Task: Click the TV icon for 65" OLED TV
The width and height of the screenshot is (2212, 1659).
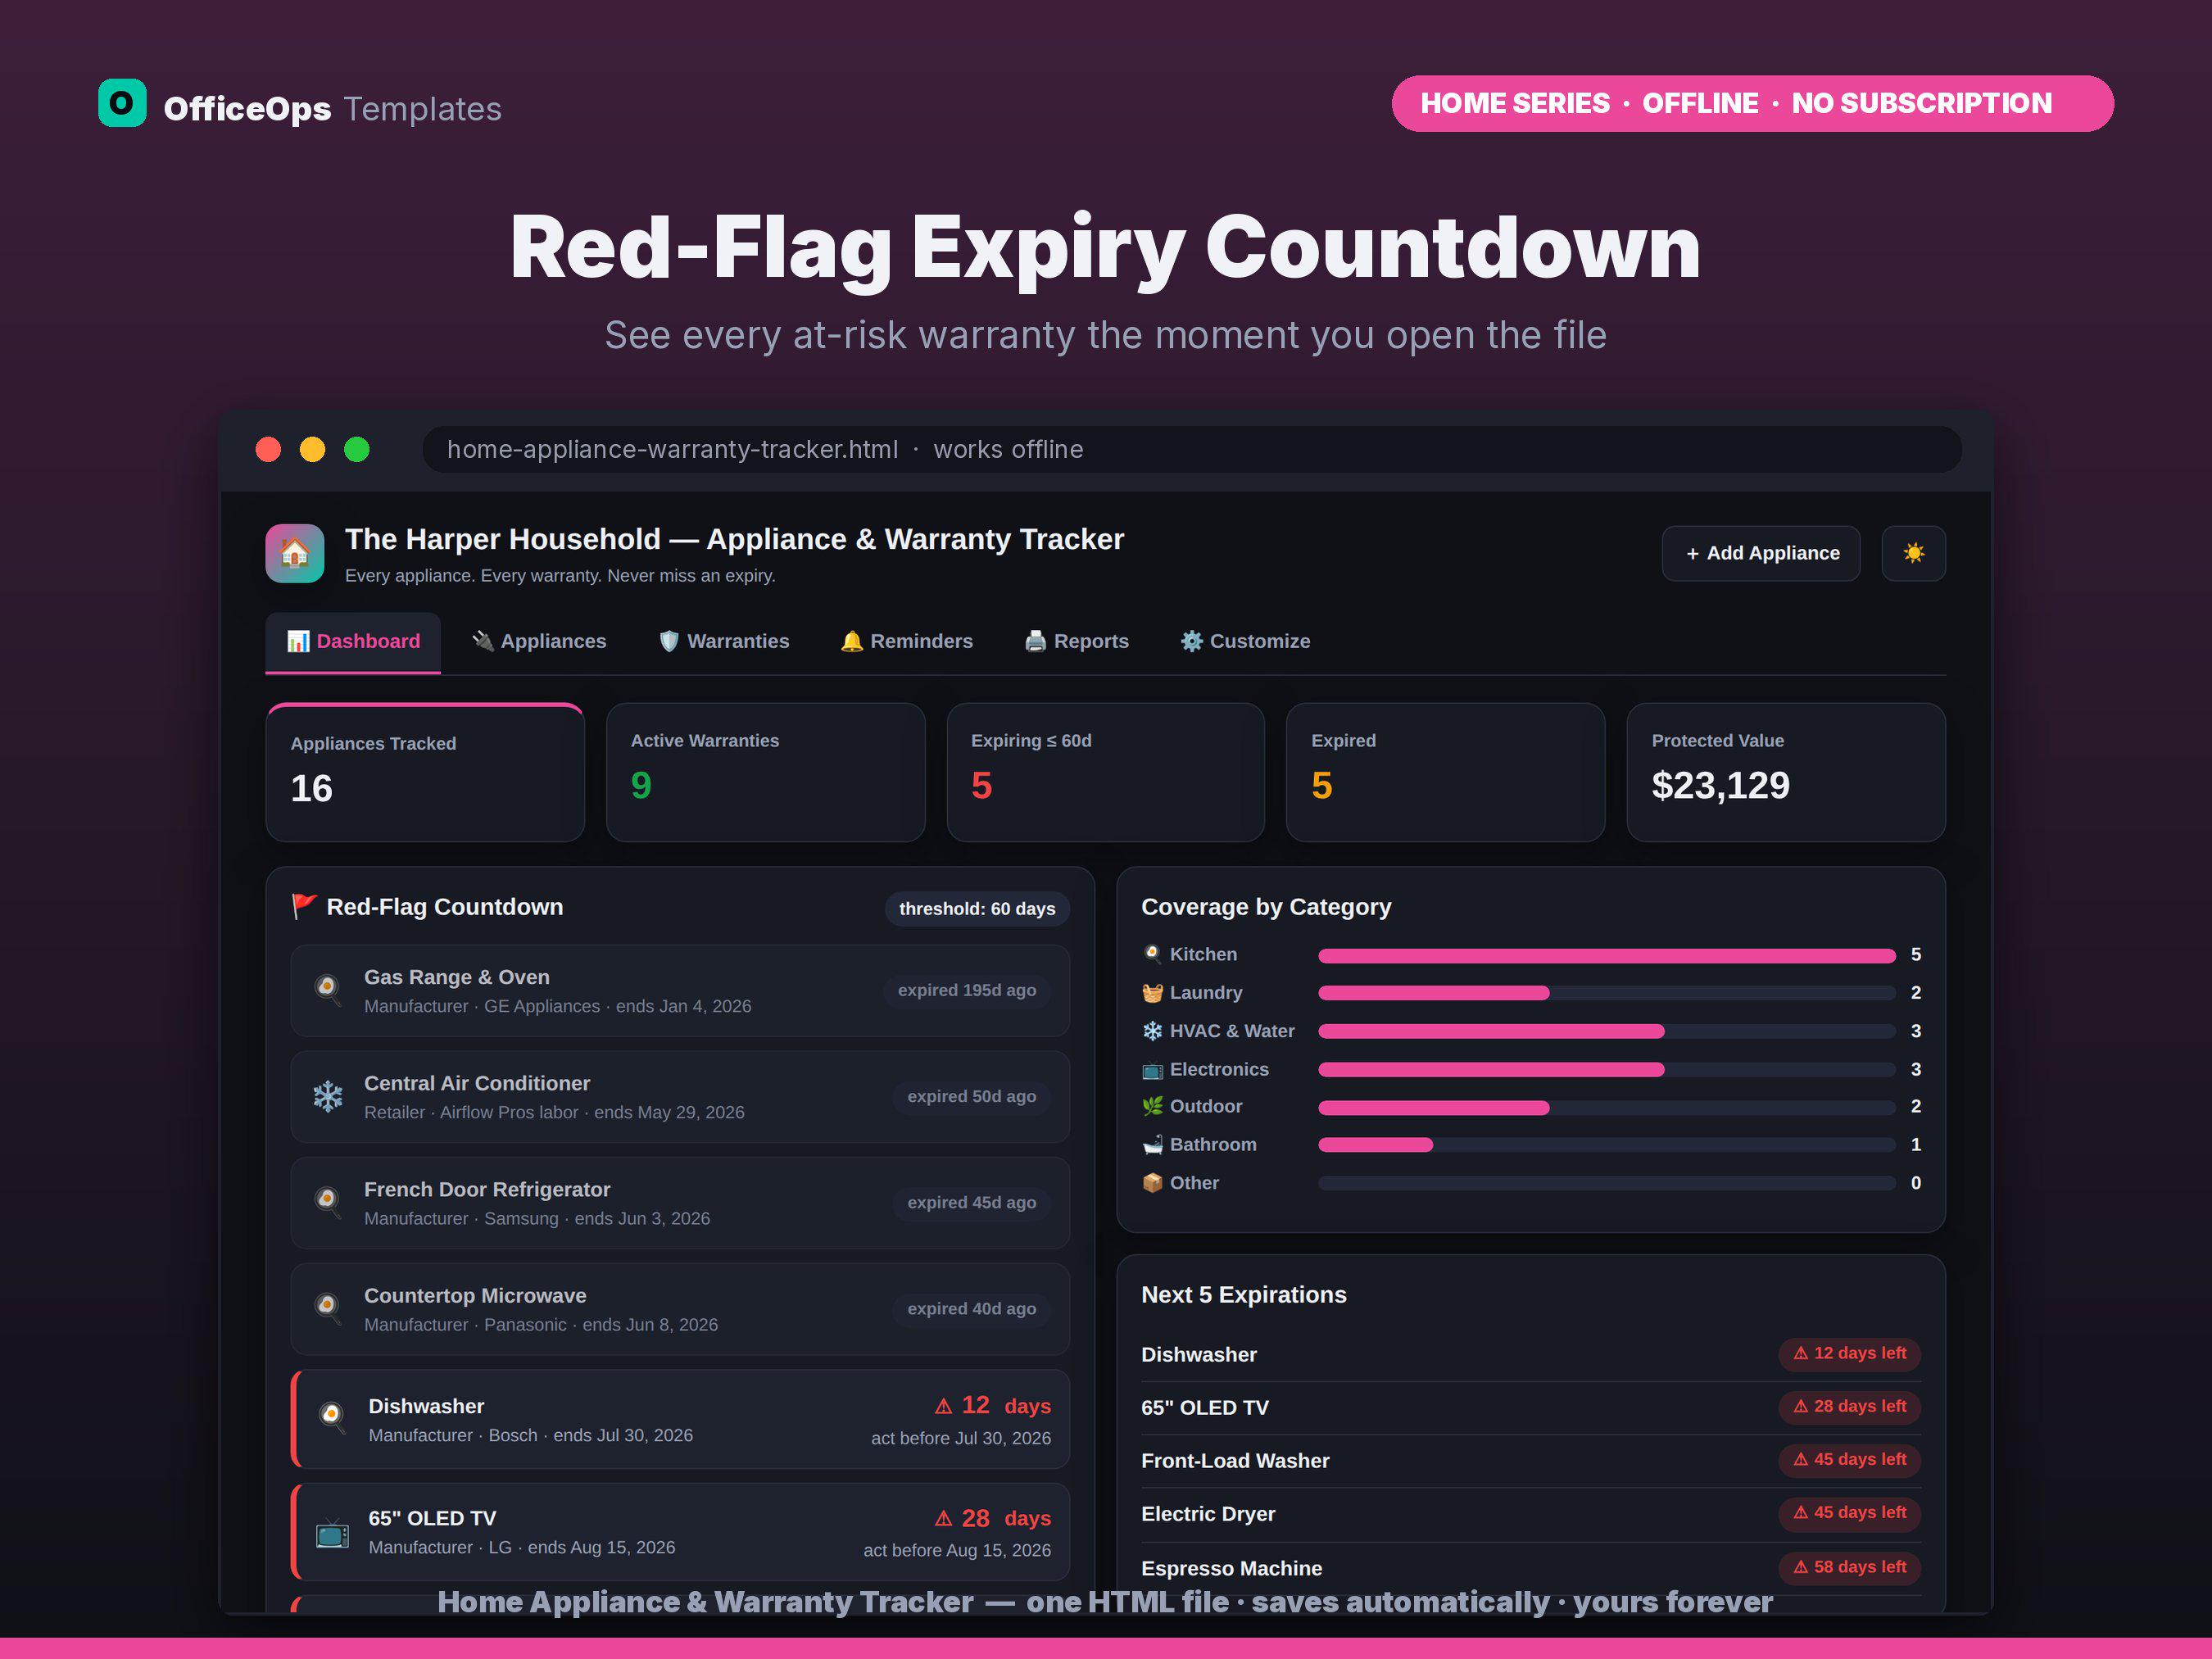Action: point(332,1532)
